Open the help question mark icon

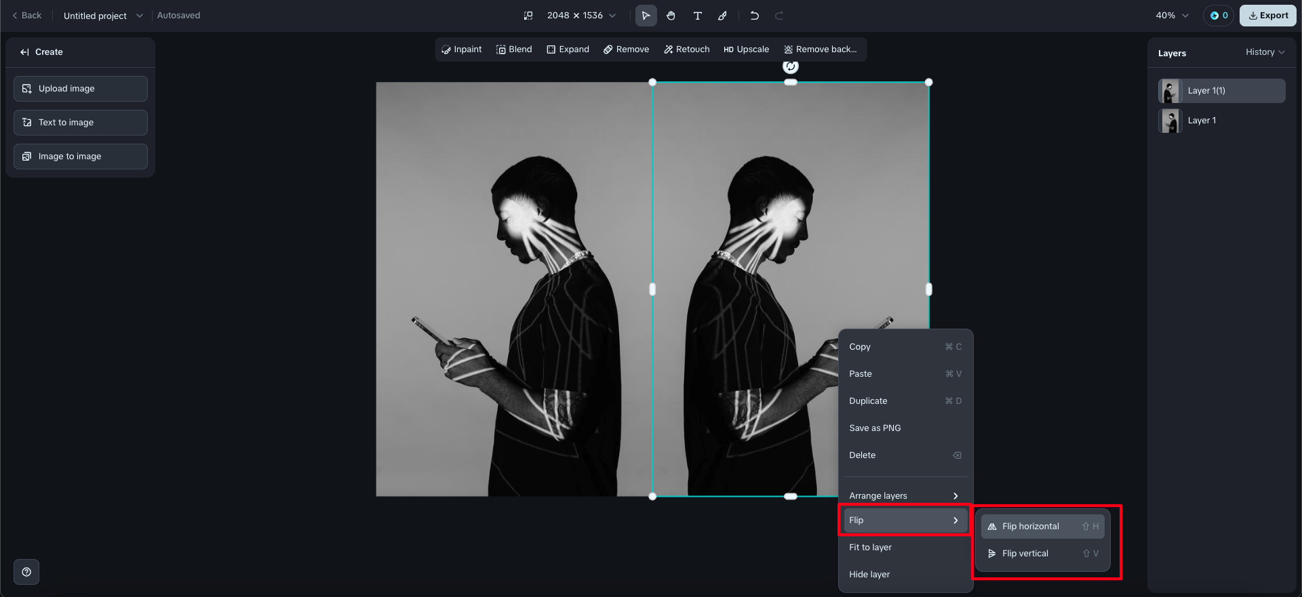[x=26, y=572]
